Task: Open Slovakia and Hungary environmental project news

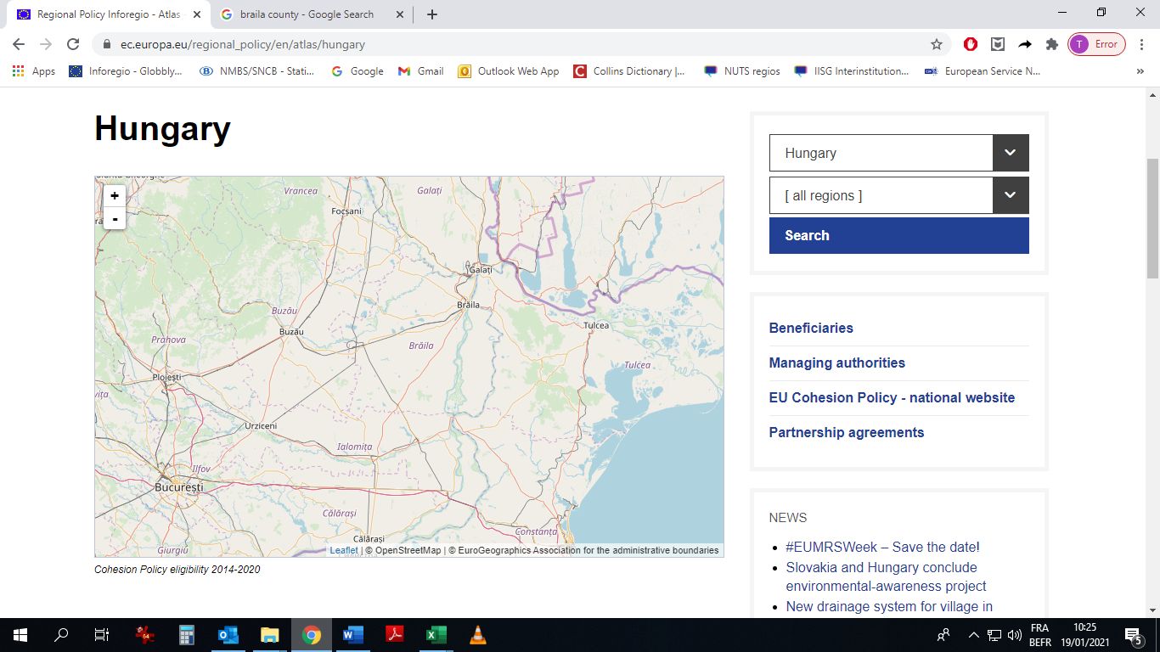Action: (x=886, y=576)
